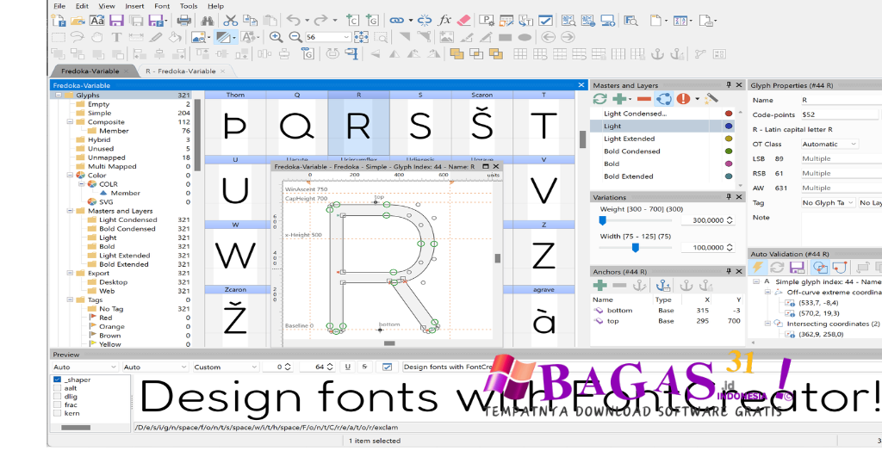Open the Custom dropdown in Preview
The height and width of the screenshot is (463, 882).
pos(225,367)
